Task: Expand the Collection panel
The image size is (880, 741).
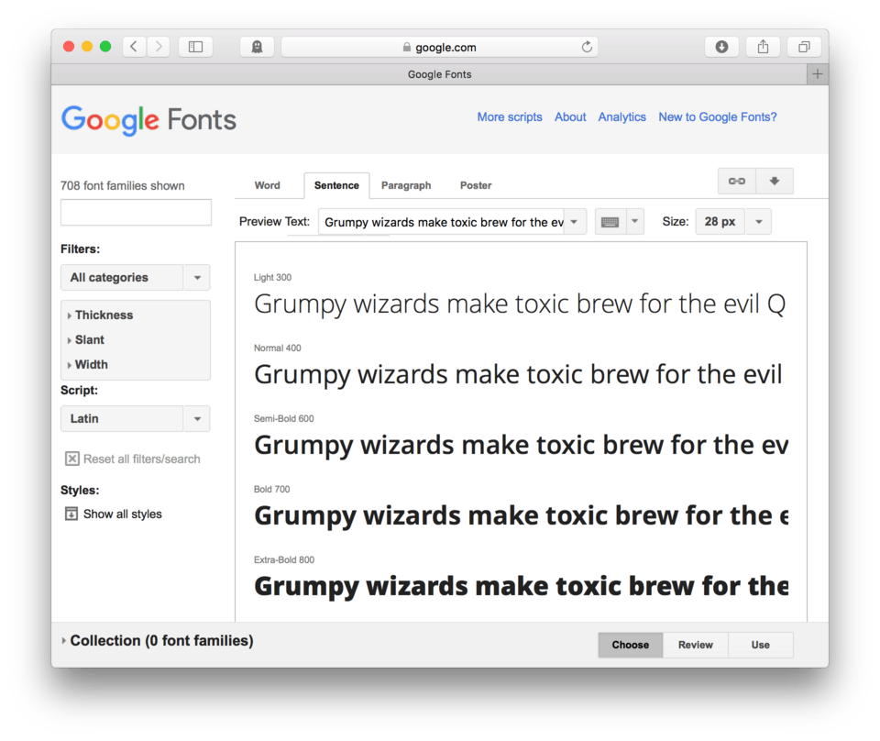Action: (x=158, y=640)
